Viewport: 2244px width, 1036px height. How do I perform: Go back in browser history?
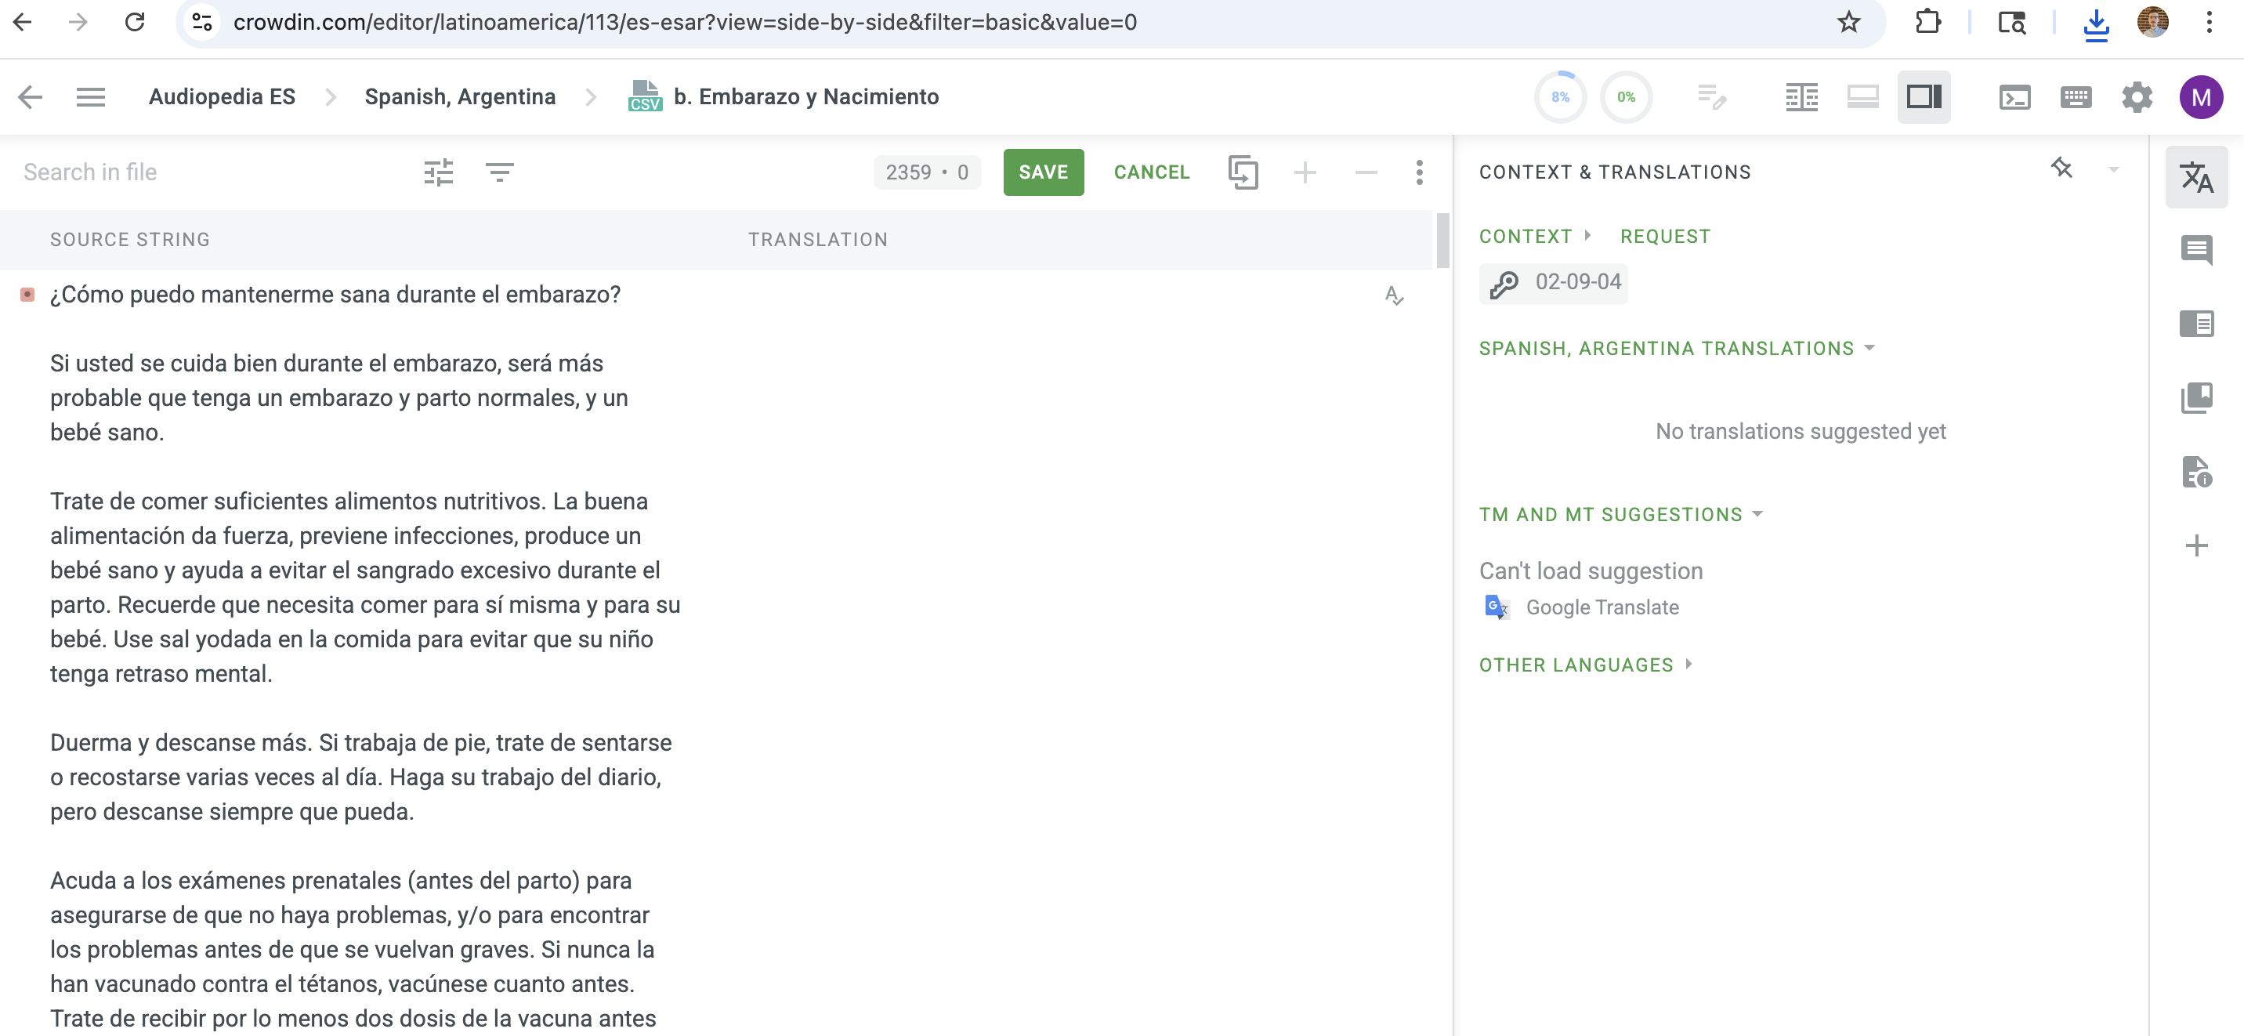24,22
